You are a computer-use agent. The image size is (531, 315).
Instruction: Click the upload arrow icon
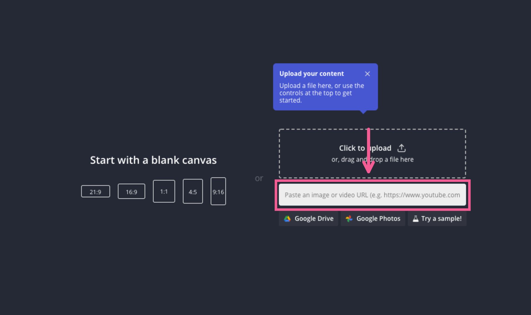401,148
